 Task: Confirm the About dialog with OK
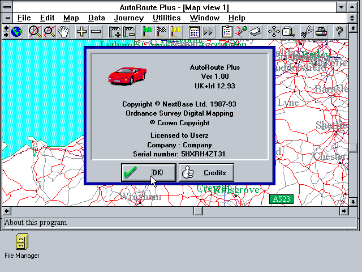point(149,172)
